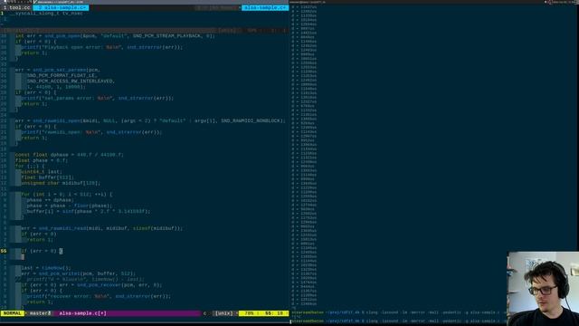This screenshot has height=326, width=579.
Task: Click the uint64_t last declaration
Action: 42,171
